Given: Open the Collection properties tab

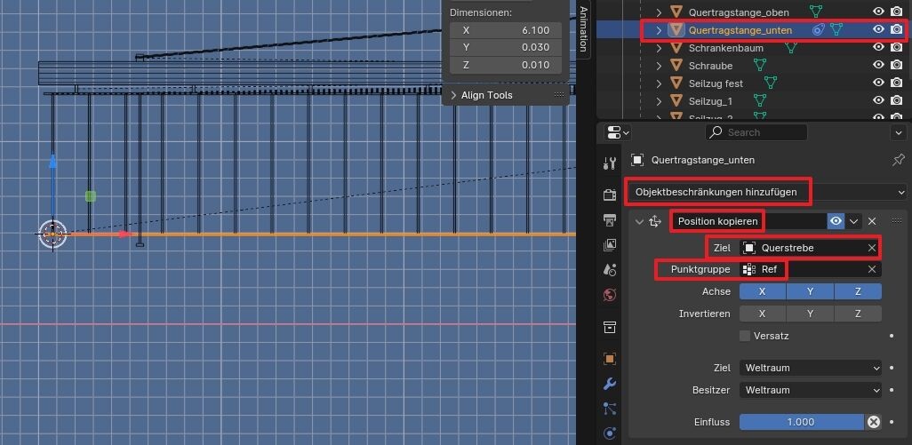Looking at the screenshot, I should pyautogui.click(x=610, y=327).
